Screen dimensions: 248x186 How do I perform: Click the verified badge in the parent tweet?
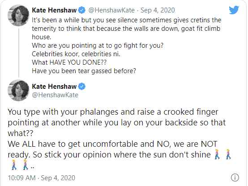[82, 10]
